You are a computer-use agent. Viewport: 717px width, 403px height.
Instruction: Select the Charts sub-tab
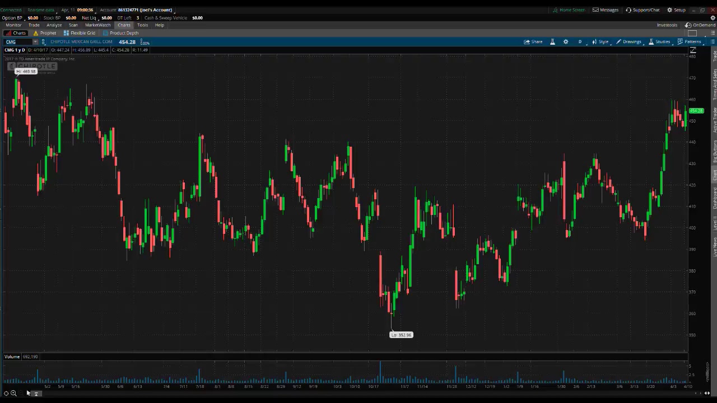[x=16, y=33]
